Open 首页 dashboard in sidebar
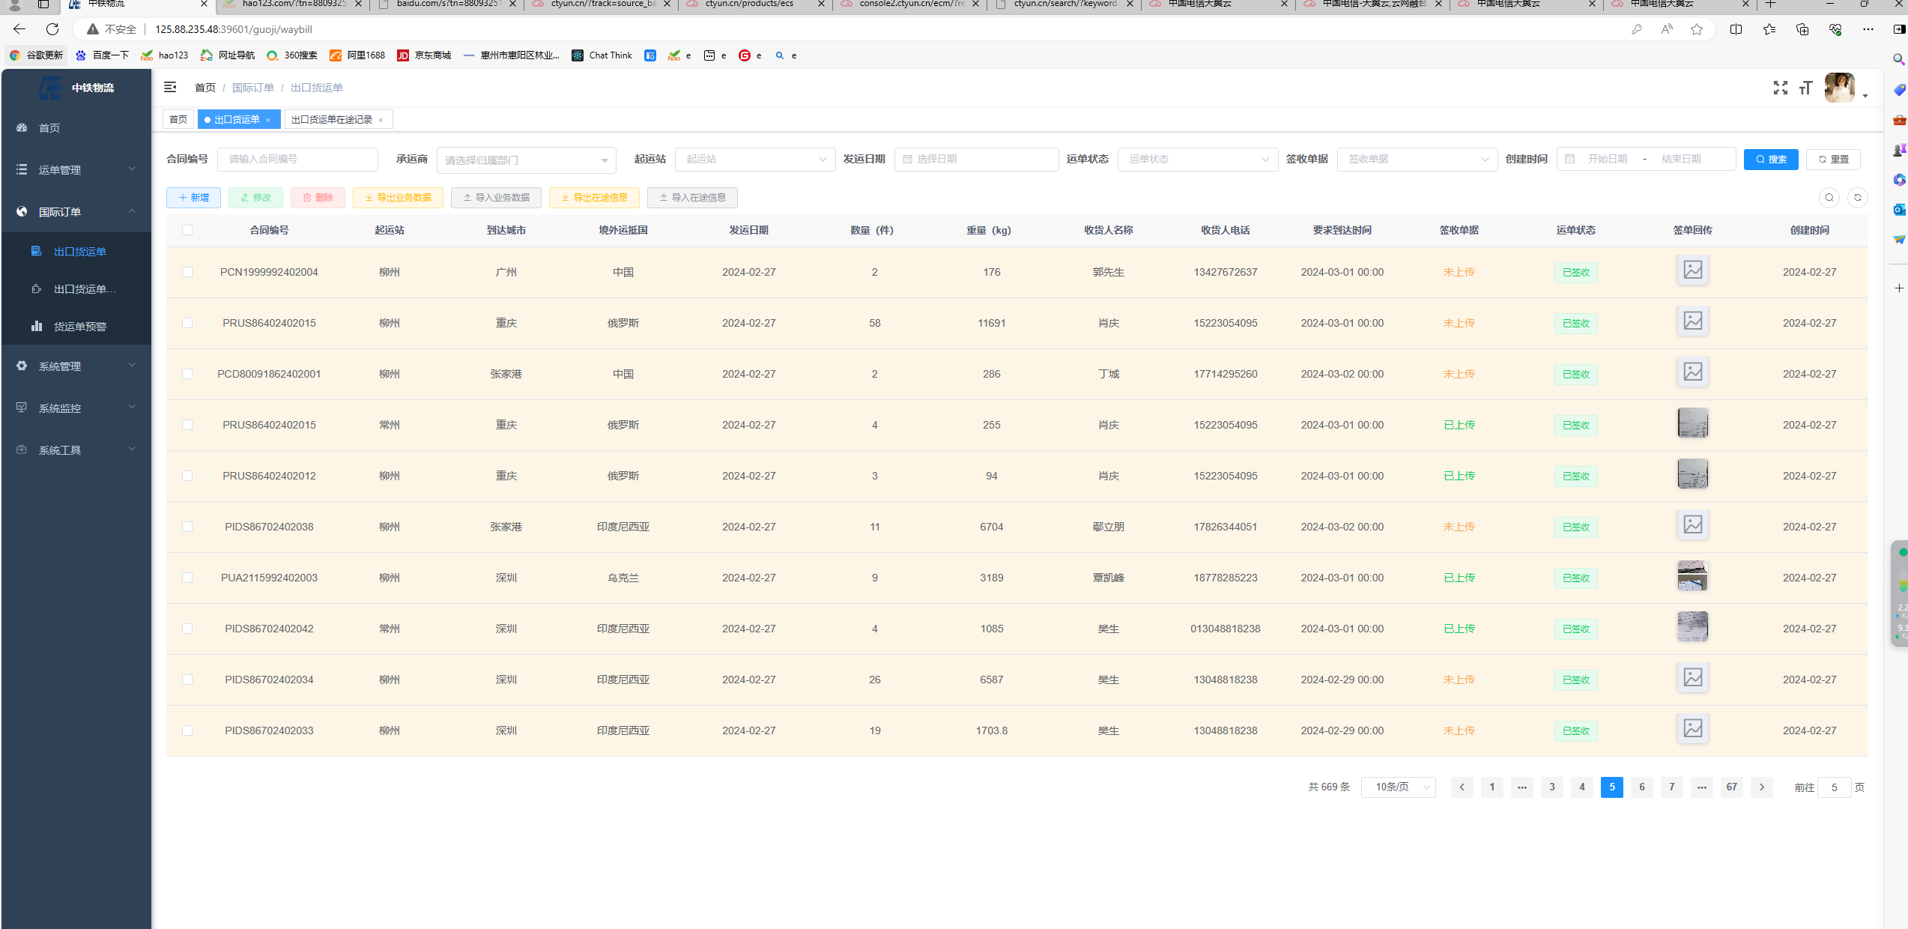 pyautogui.click(x=76, y=128)
